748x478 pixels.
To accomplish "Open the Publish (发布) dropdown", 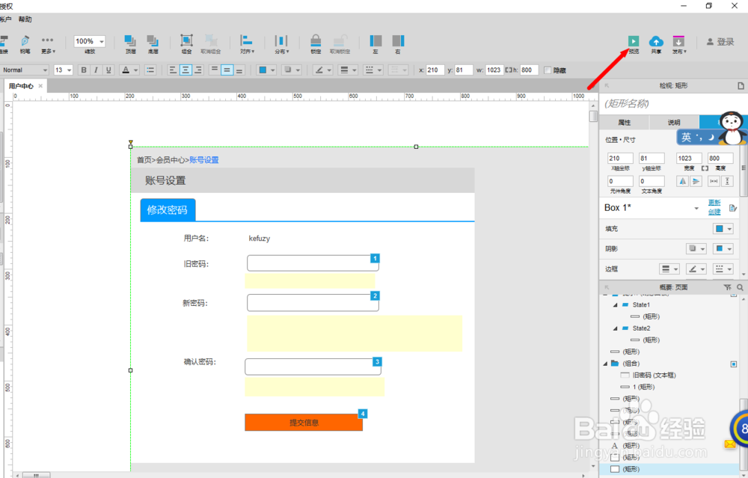I will tap(679, 44).
